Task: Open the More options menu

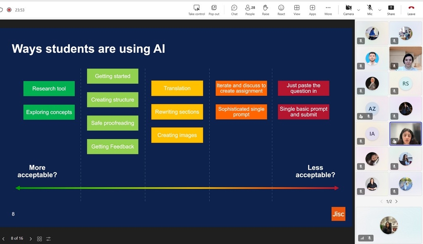Action: click(x=328, y=9)
